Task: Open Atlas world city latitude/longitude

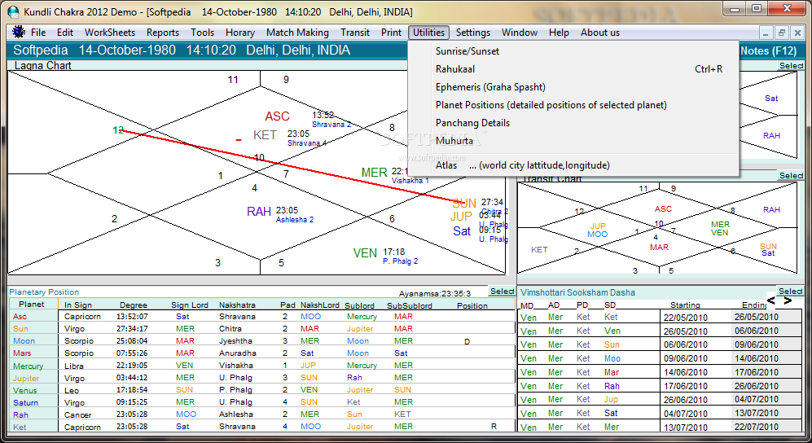Action: click(573, 165)
